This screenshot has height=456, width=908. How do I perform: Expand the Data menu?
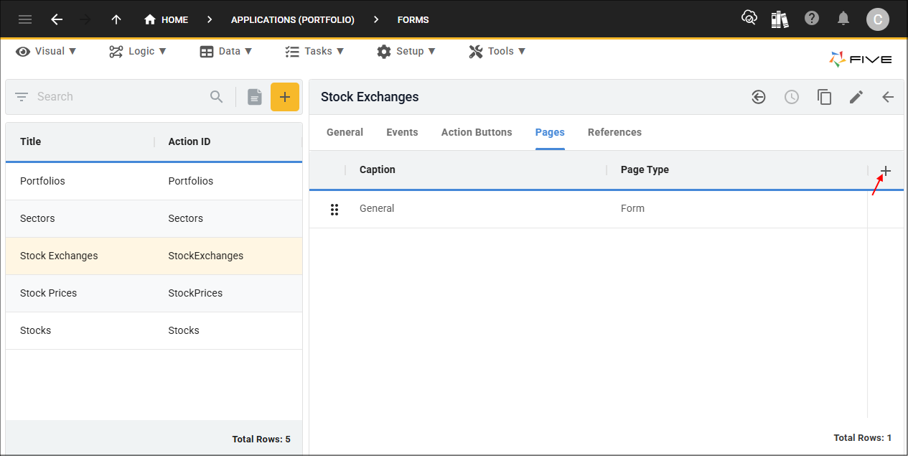click(x=226, y=51)
